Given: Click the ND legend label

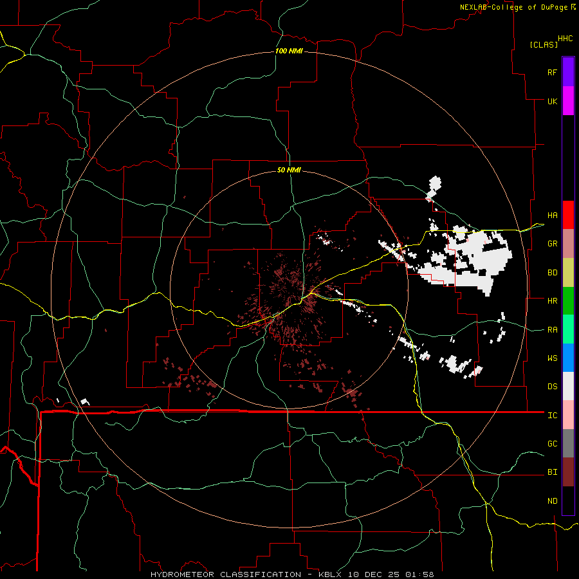Looking at the screenshot, I should tap(552, 501).
